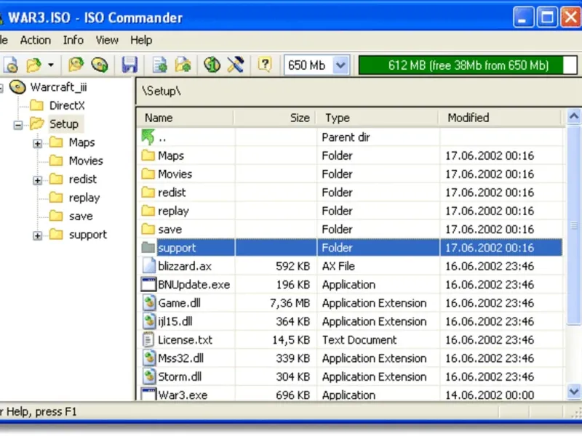Click the BNUpdate.exe application icon

click(x=148, y=284)
